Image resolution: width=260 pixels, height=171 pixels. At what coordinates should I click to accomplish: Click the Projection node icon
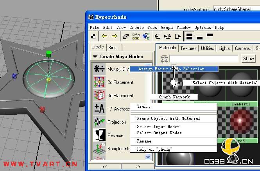pyautogui.click(x=99, y=122)
